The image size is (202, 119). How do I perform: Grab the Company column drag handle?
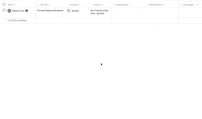(x=68, y=5)
